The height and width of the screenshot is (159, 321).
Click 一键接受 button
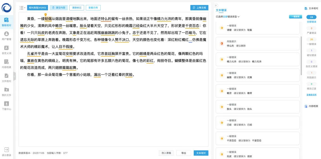click(x=295, y=17)
